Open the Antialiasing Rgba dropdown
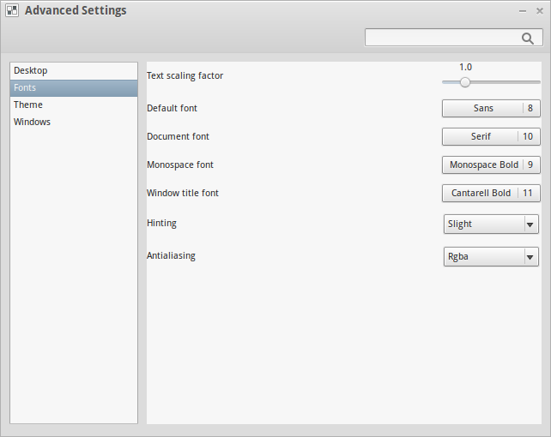The height and width of the screenshot is (437, 551). click(491, 256)
